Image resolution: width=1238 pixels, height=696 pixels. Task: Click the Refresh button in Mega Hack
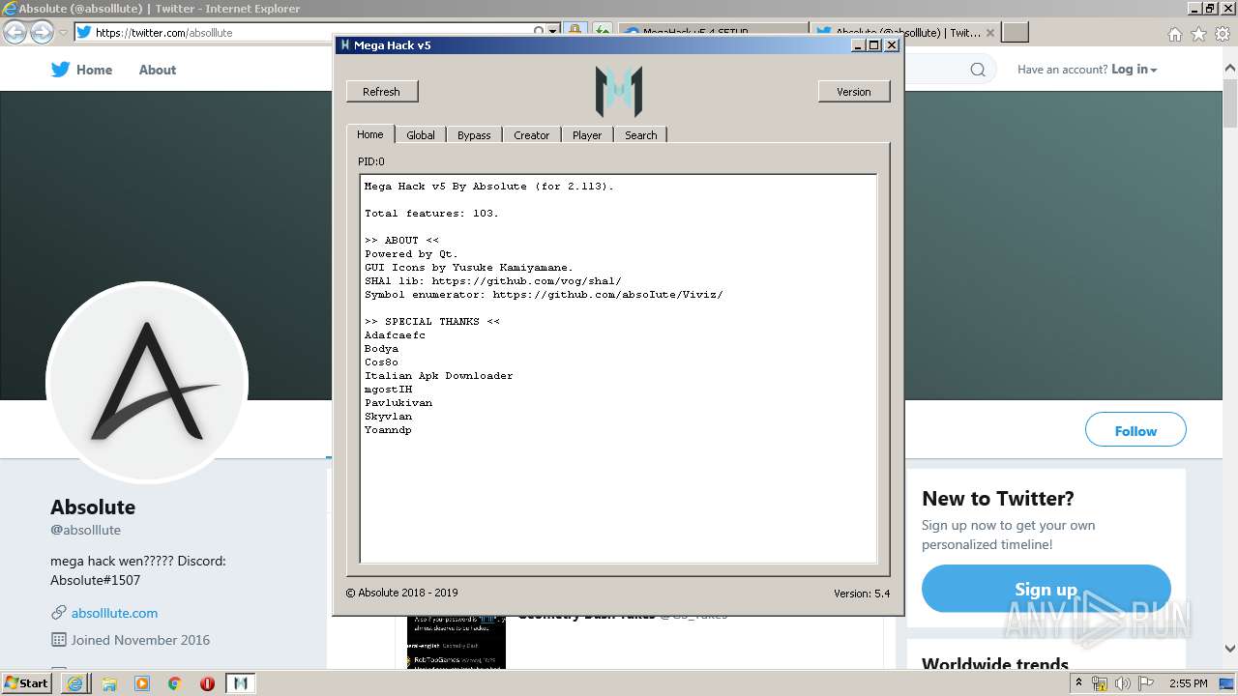tap(381, 92)
